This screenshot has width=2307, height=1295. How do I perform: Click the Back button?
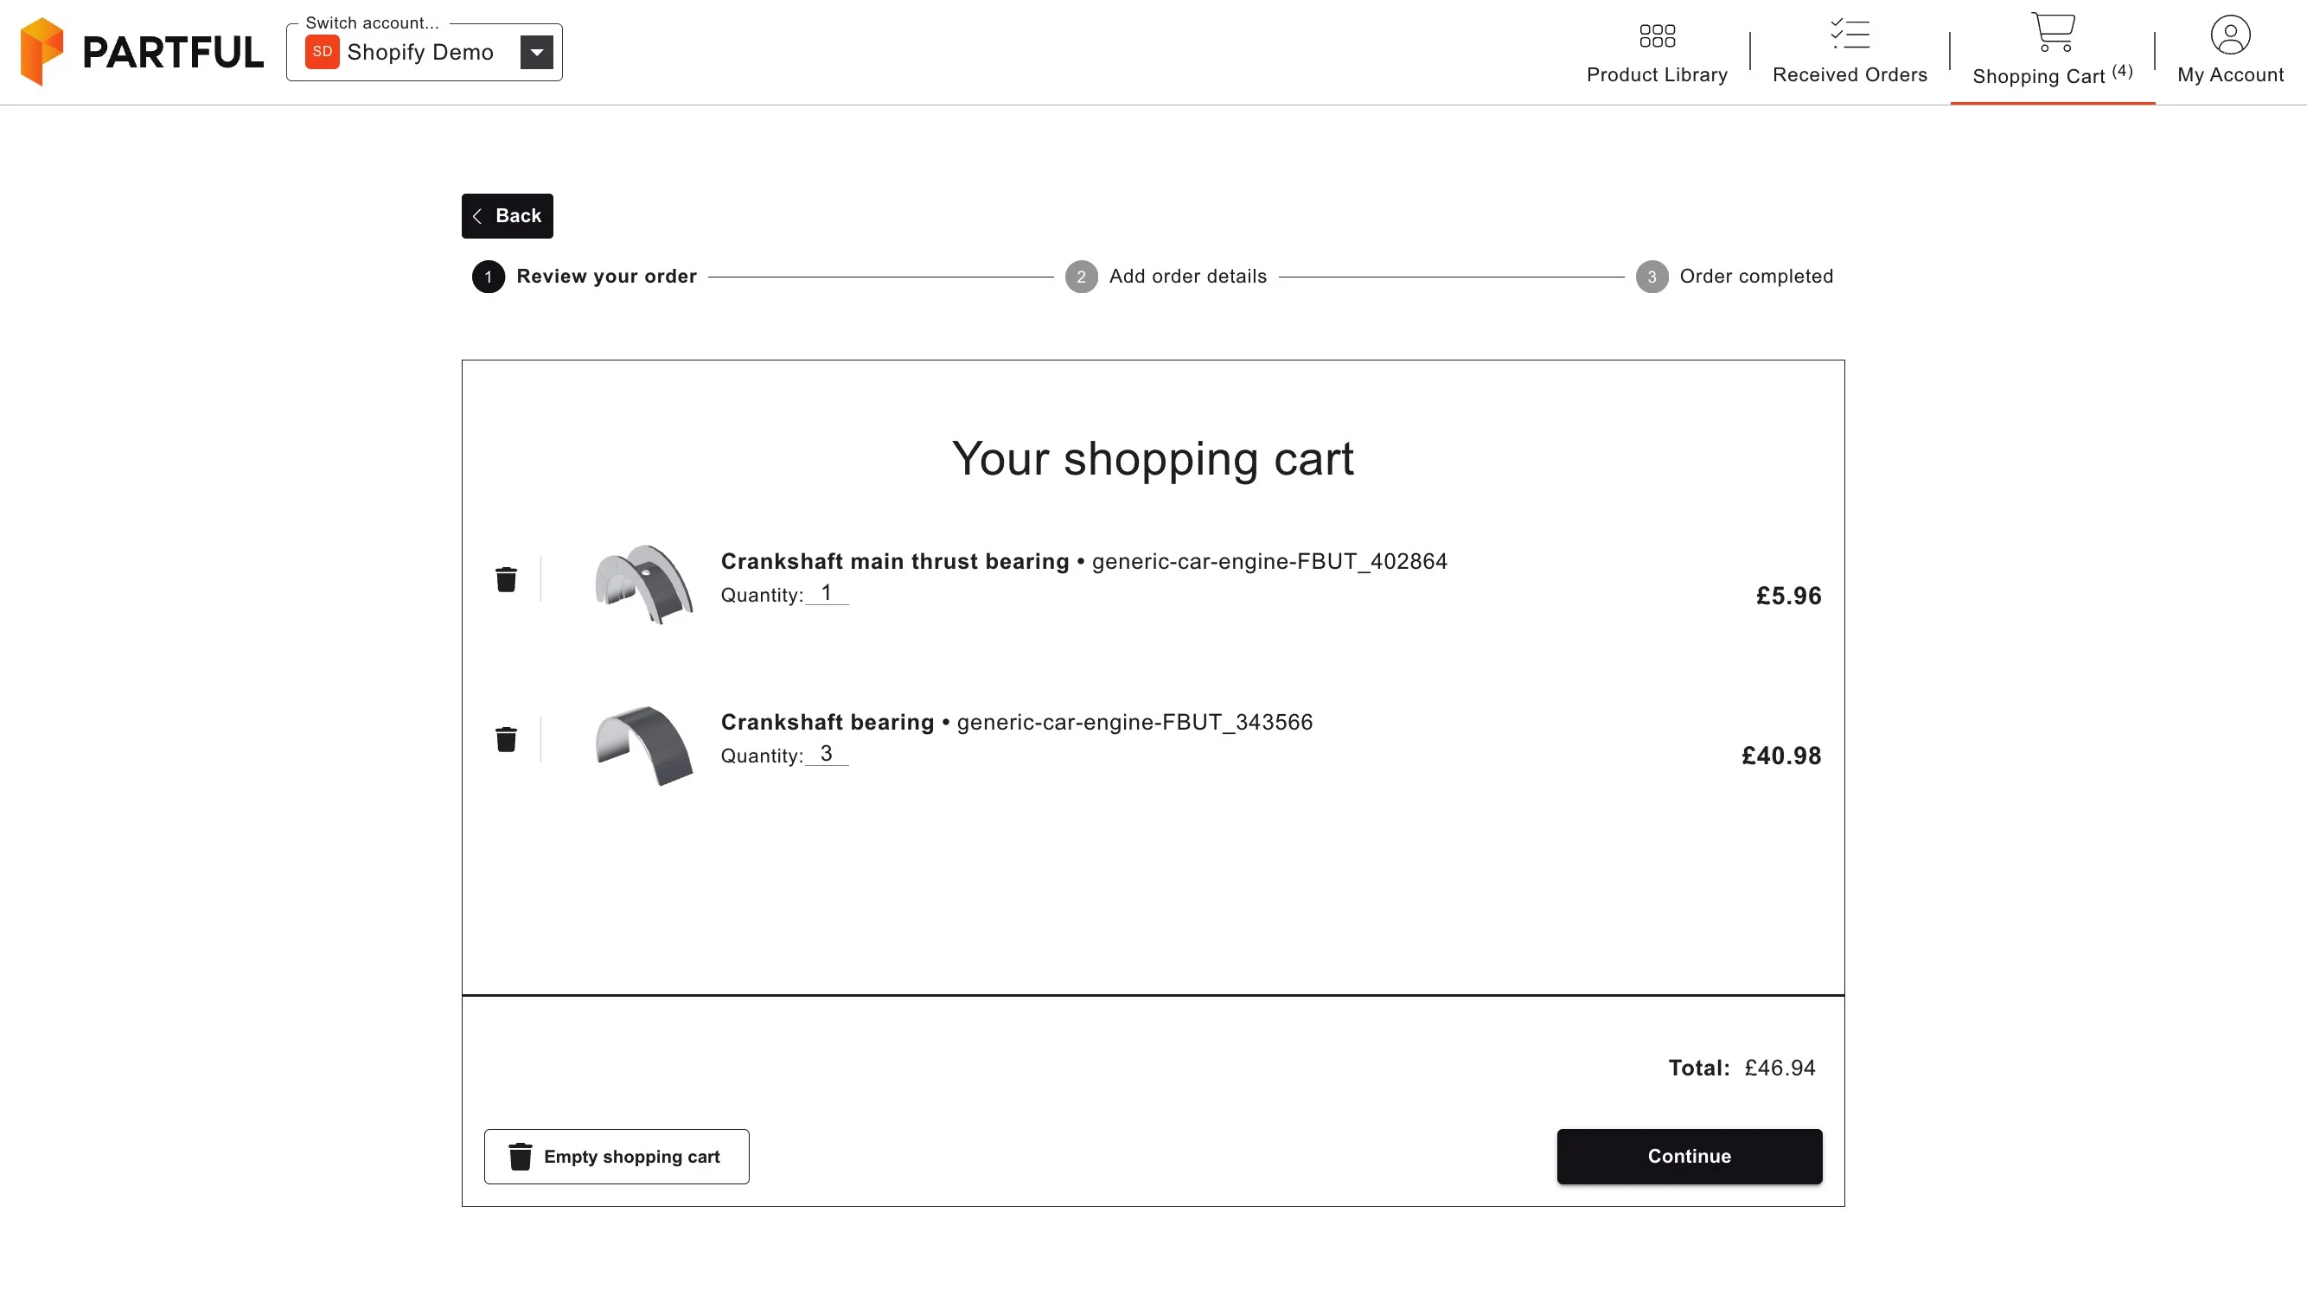click(x=507, y=216)
